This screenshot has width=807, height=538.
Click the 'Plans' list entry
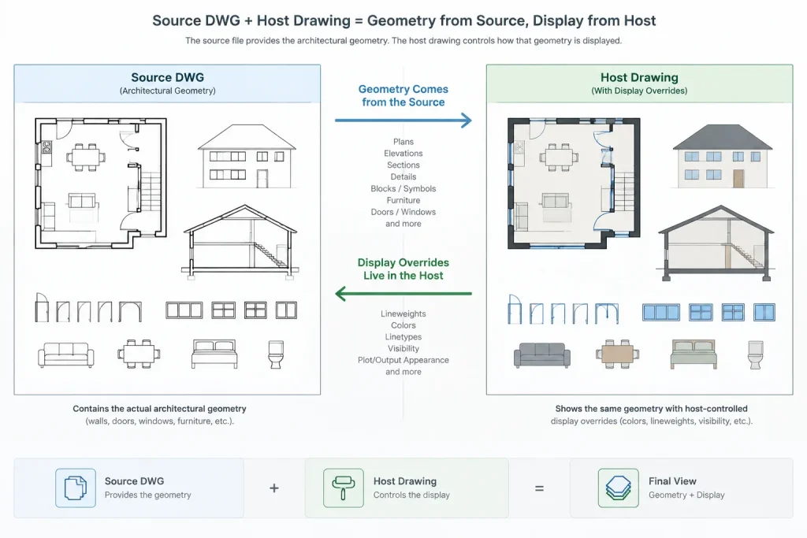tap(403, 142)
